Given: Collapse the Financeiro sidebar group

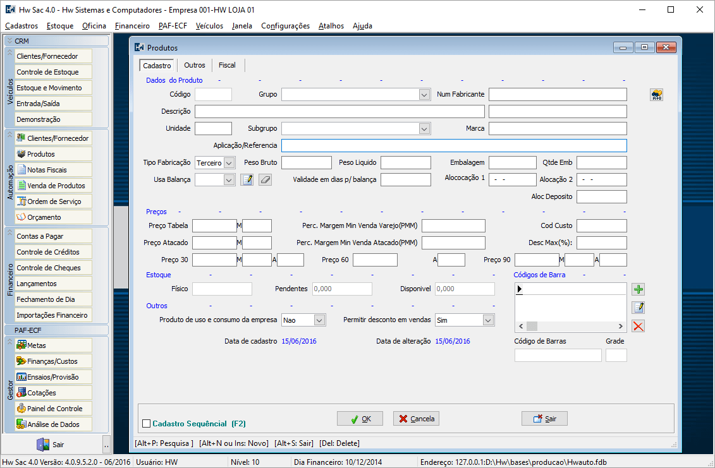Looking at the screenshot, I should 9,232.
